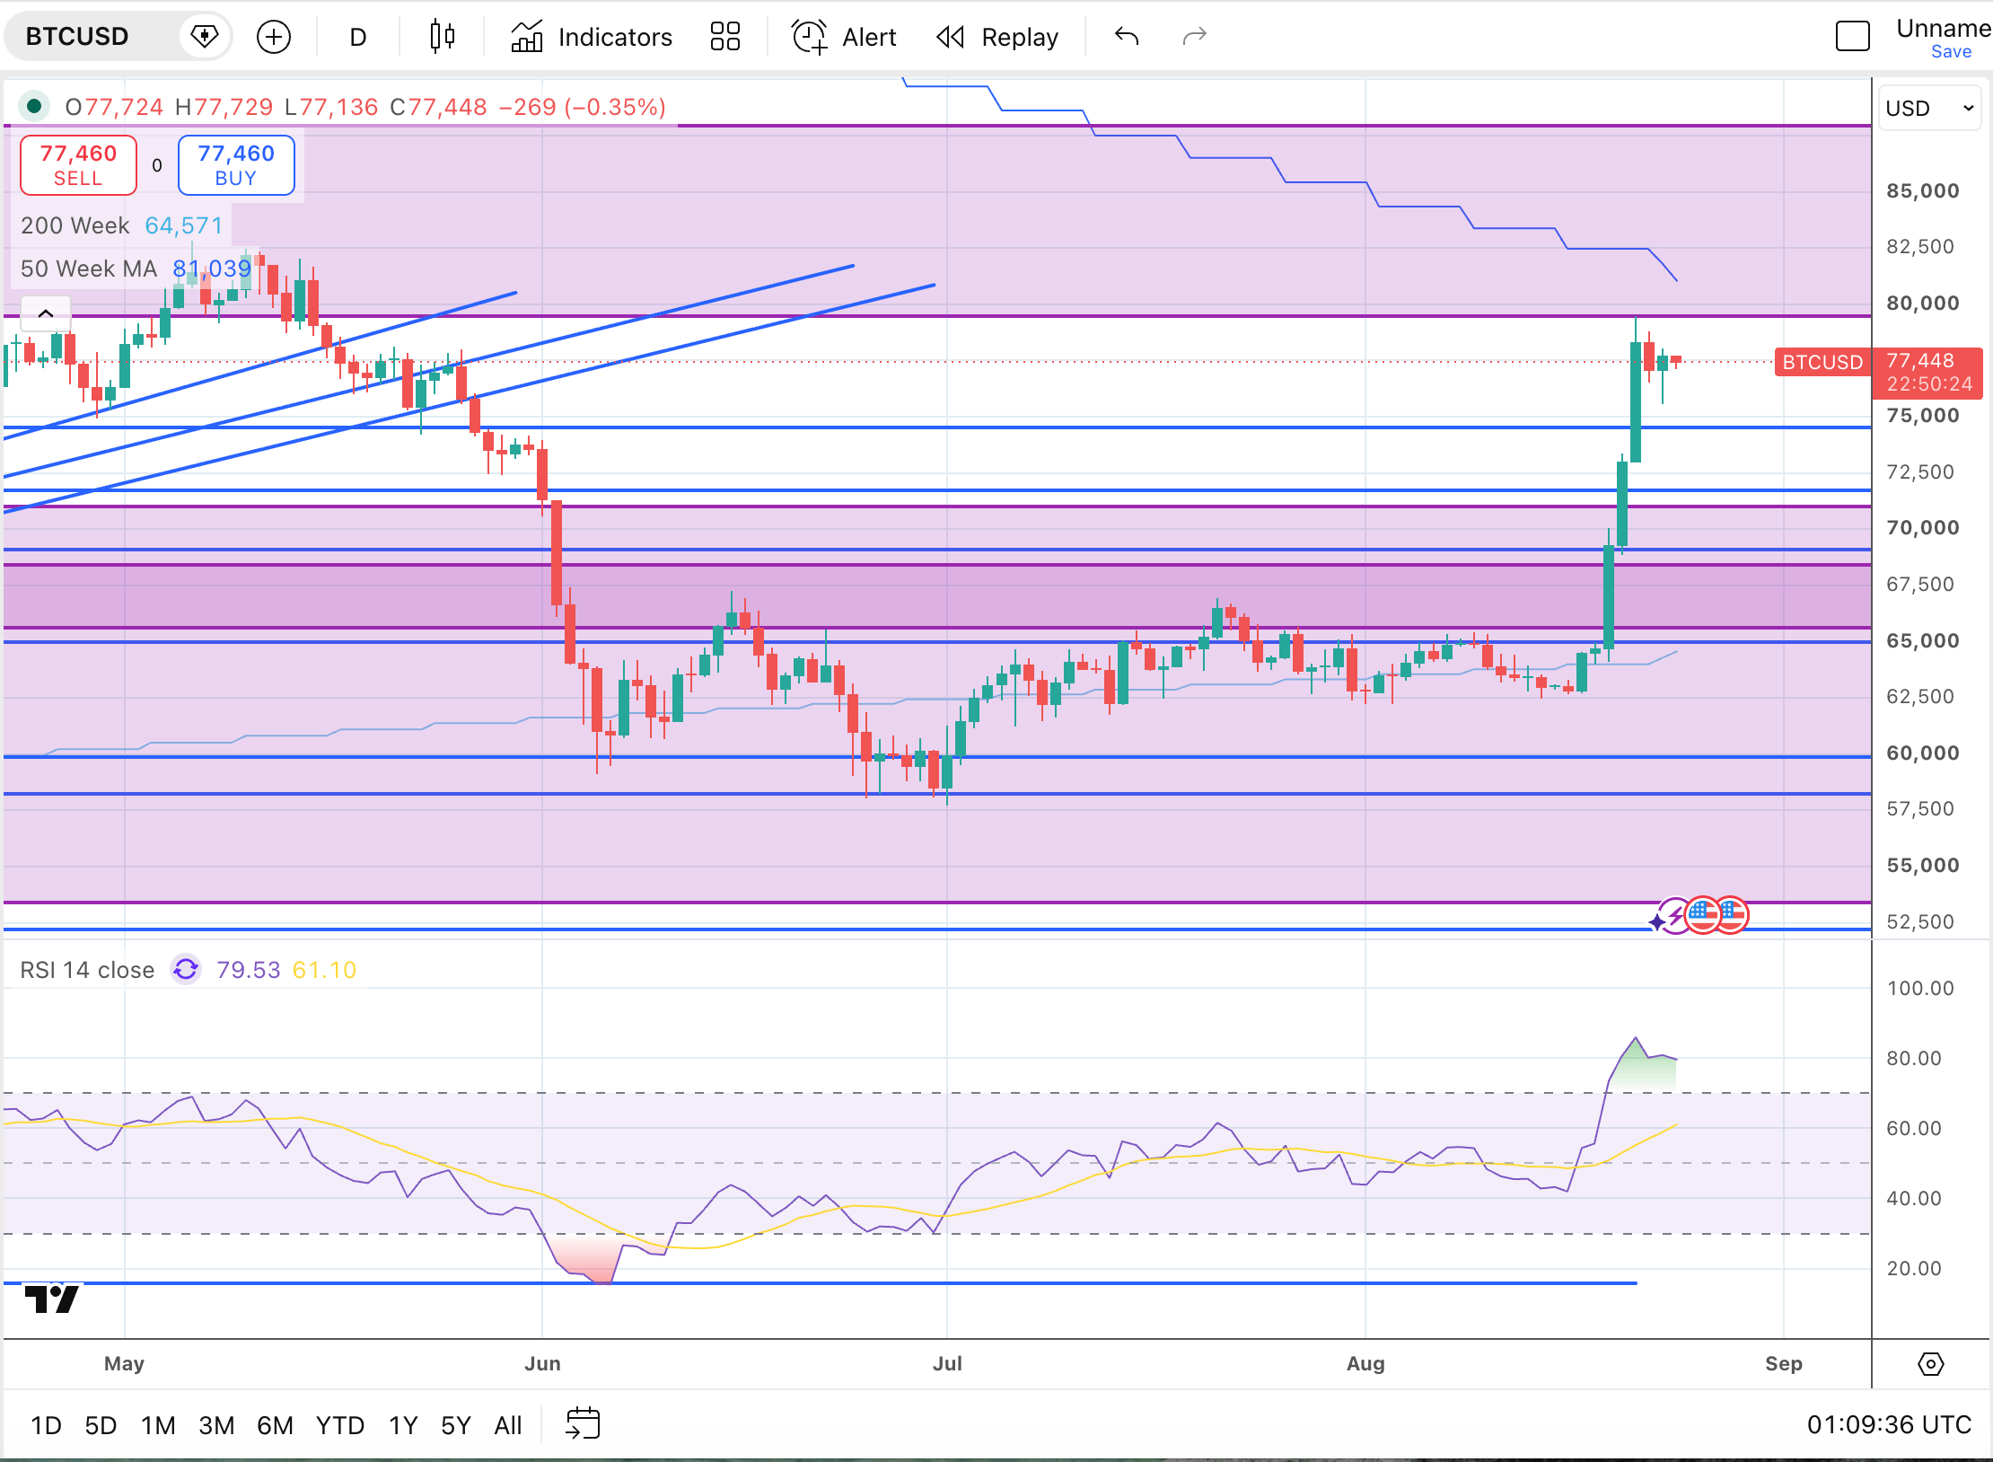Open the USD currency dropdown

point(1929,109)
